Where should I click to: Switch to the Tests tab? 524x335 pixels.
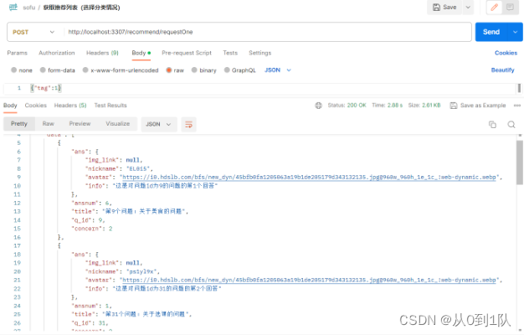[230, 53]
